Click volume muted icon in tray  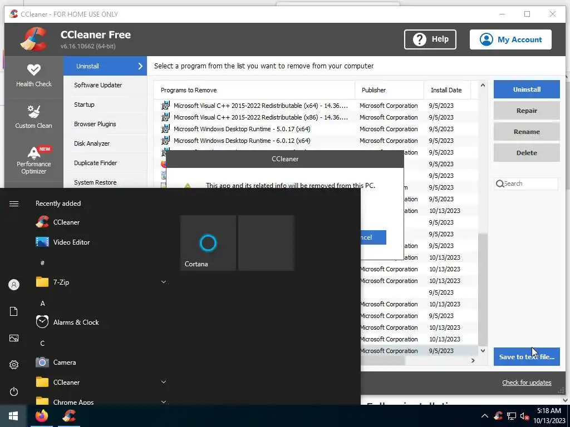524,416
